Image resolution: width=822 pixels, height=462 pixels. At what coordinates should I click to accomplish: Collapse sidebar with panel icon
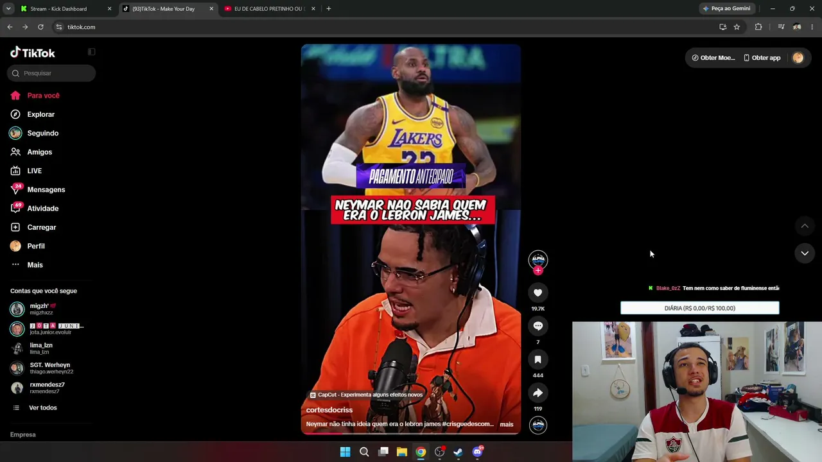(x=91, y=52)
